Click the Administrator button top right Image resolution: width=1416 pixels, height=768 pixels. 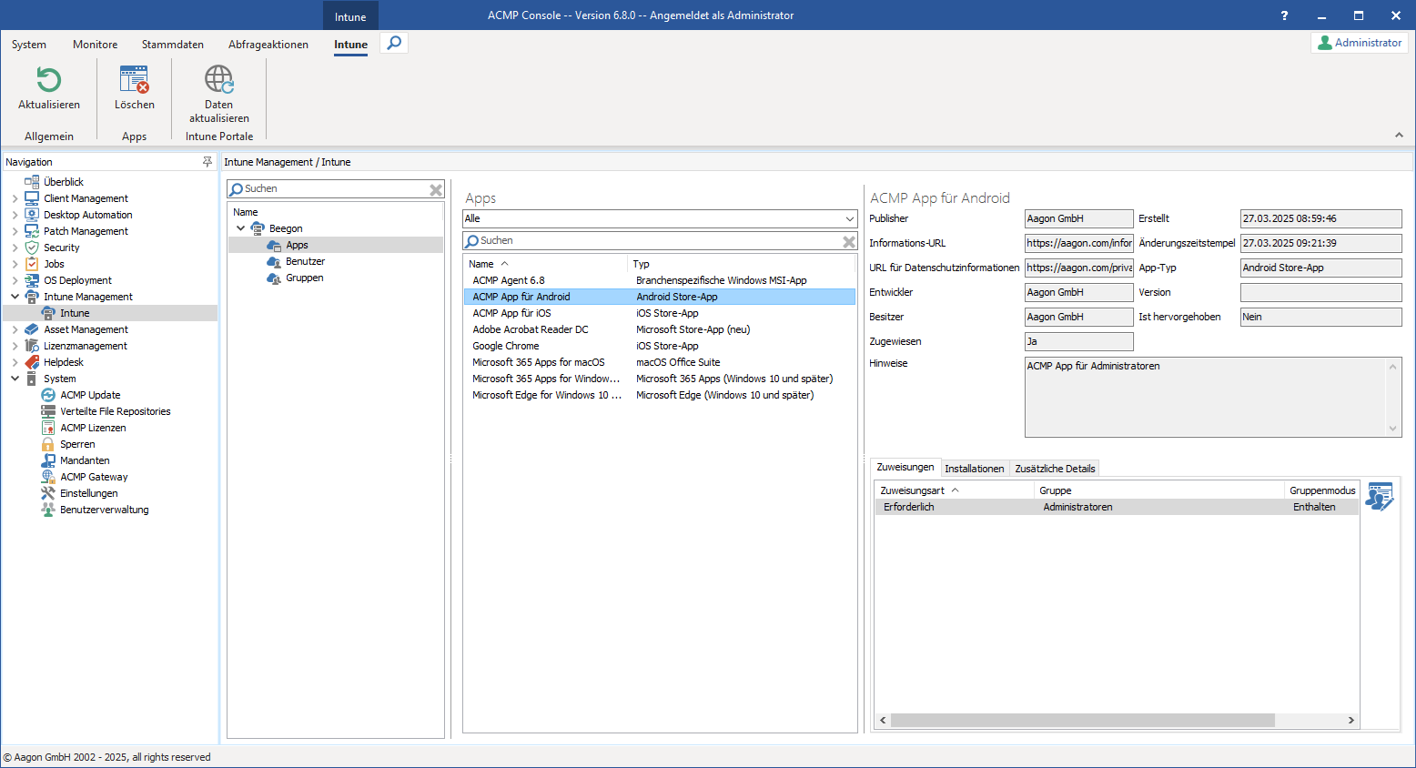1359,42
